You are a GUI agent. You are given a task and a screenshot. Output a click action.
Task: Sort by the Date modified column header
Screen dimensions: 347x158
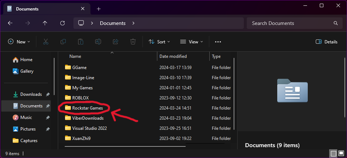[173, 56]
